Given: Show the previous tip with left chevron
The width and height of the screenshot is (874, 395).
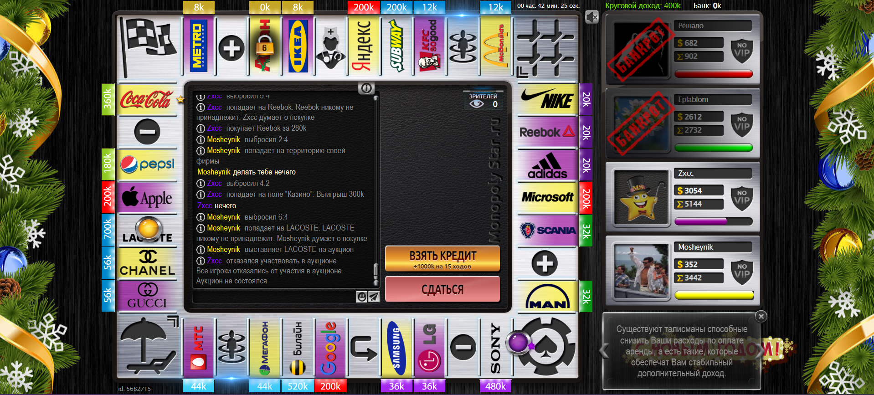Looking at the screenshot, I should coord(605,351).
